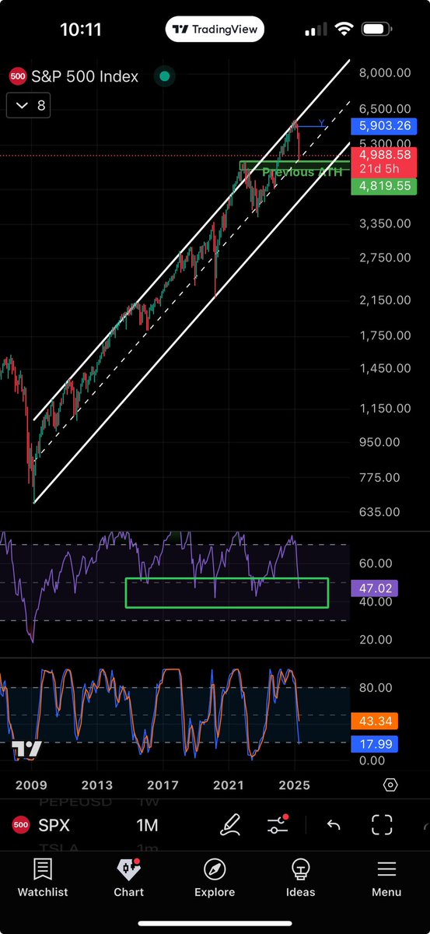The width and height of the screenshot is (430, 934).
Task: Tap the 2013 label on time axis
Action: point(97,785)
